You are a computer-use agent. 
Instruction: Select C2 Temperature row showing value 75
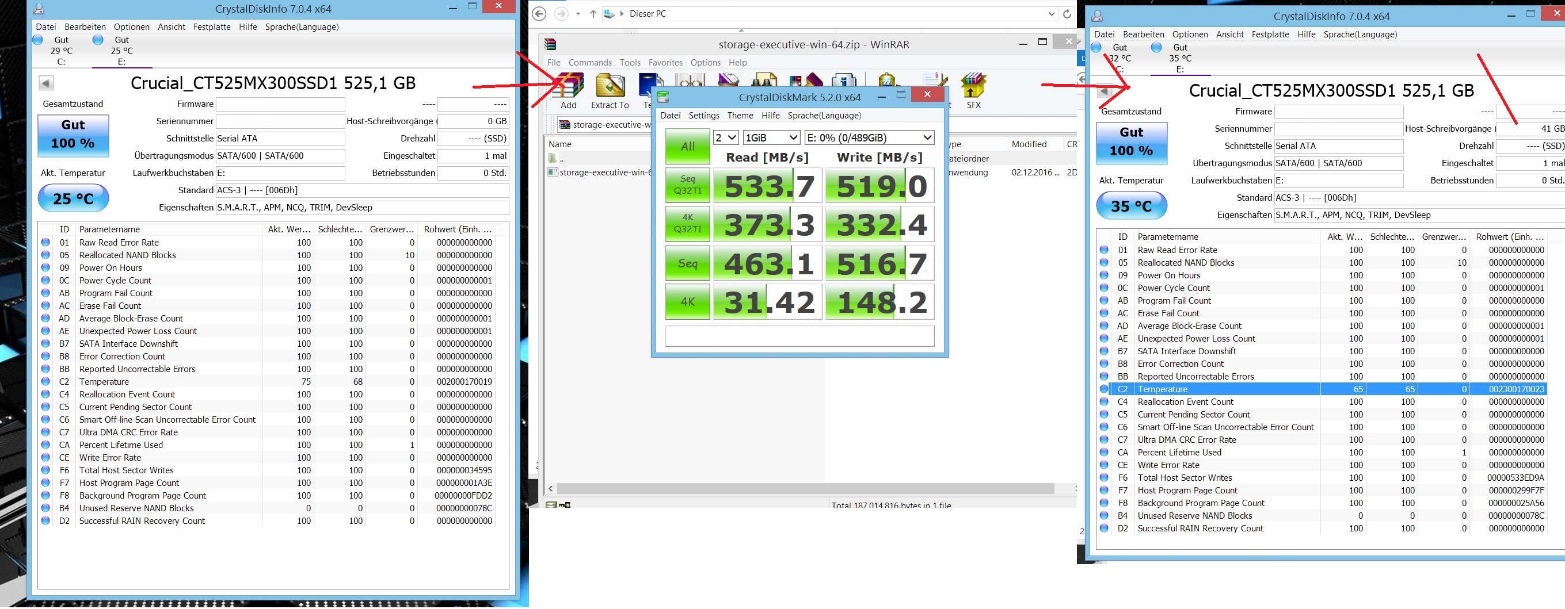coord(267,382)
